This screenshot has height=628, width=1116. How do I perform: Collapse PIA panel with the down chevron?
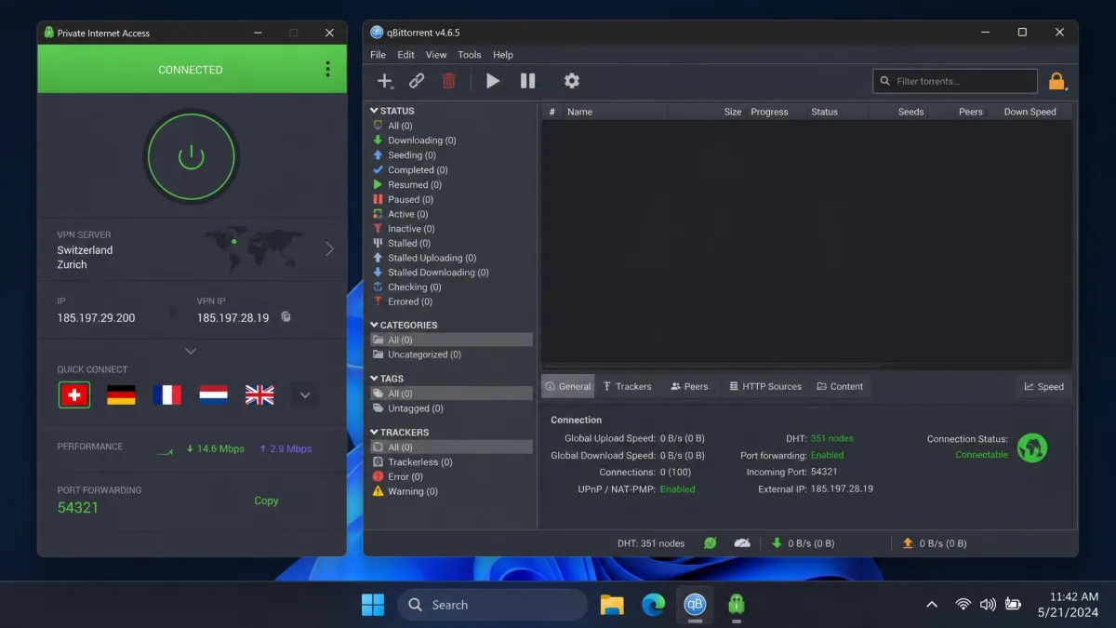[191, 352]
